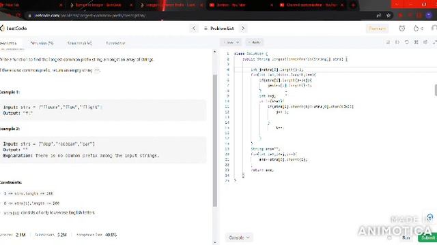Switch to the New Tab browser tab
Image resolution: width=437 pixels, height=245 pixels.
coord(31,5)
